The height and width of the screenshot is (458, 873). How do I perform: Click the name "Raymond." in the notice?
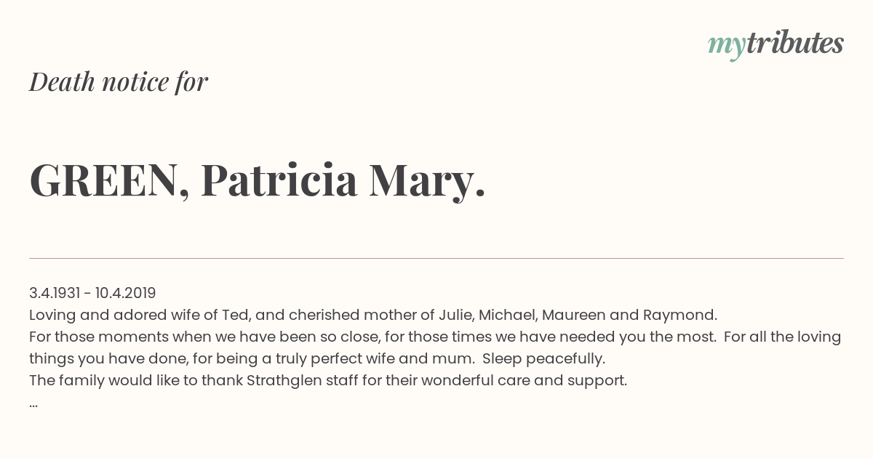680,315
